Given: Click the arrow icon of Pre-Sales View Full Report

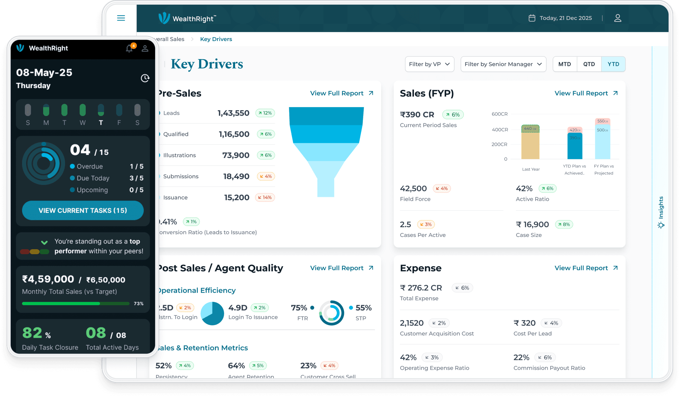Looking at the screenshot, I should (x=371, y=93).
